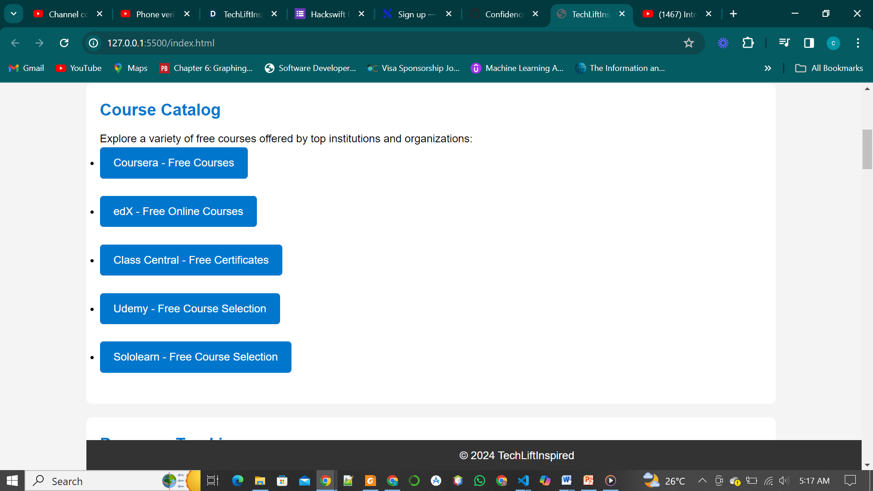This screenshot has height=491, width=873.
Task: Open the All Bookmarks folder
Action: point(829,68)
